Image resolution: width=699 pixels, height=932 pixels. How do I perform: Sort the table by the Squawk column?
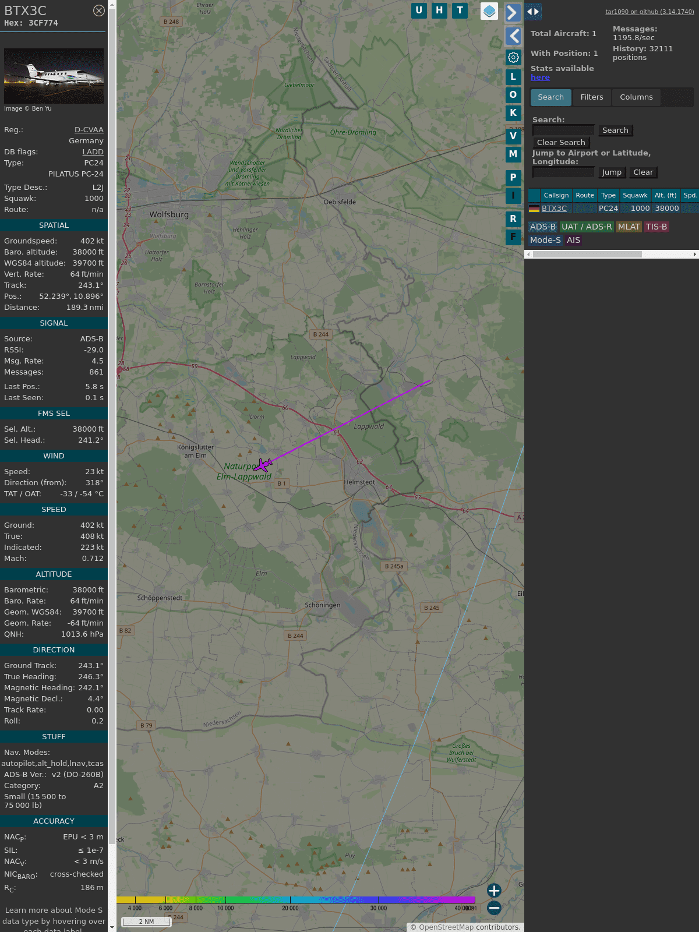[x=635, y=196]
